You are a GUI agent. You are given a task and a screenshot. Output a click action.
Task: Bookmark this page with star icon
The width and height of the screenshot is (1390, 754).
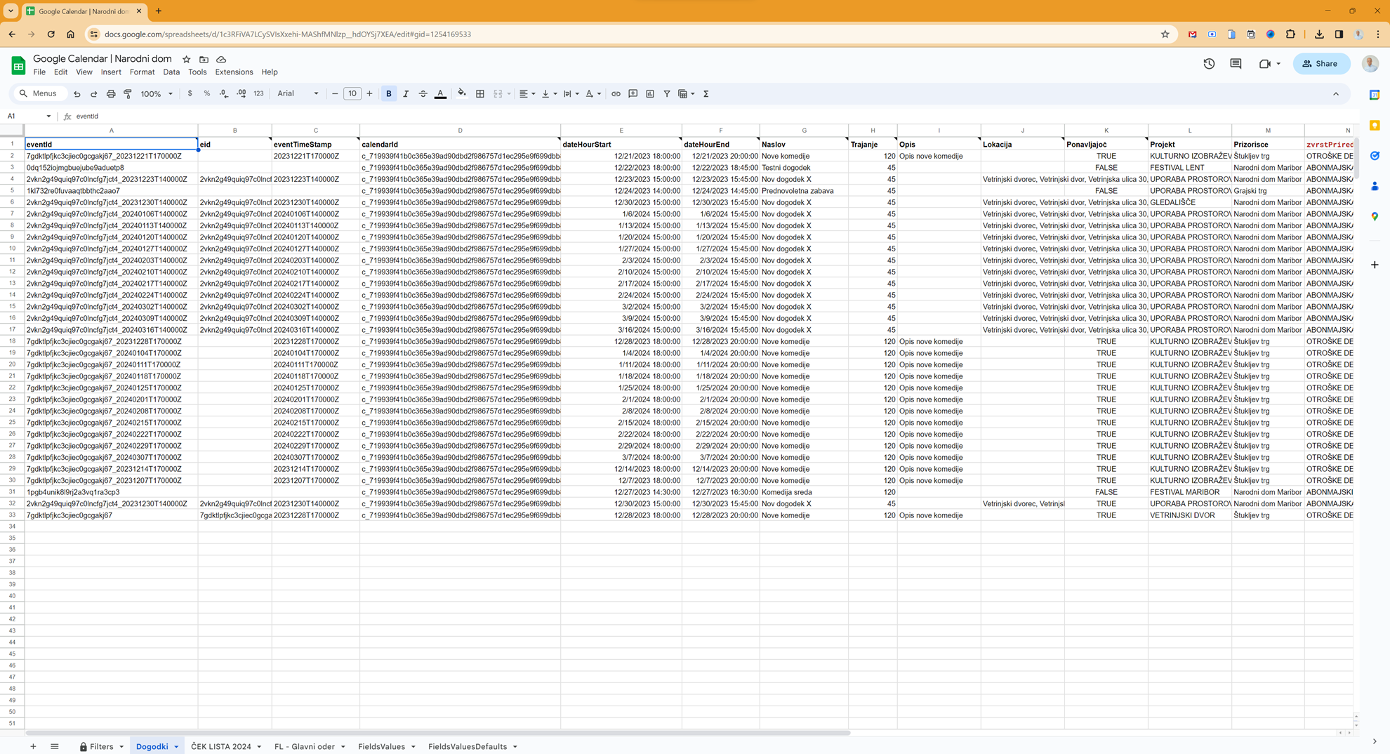point(1165,34)
